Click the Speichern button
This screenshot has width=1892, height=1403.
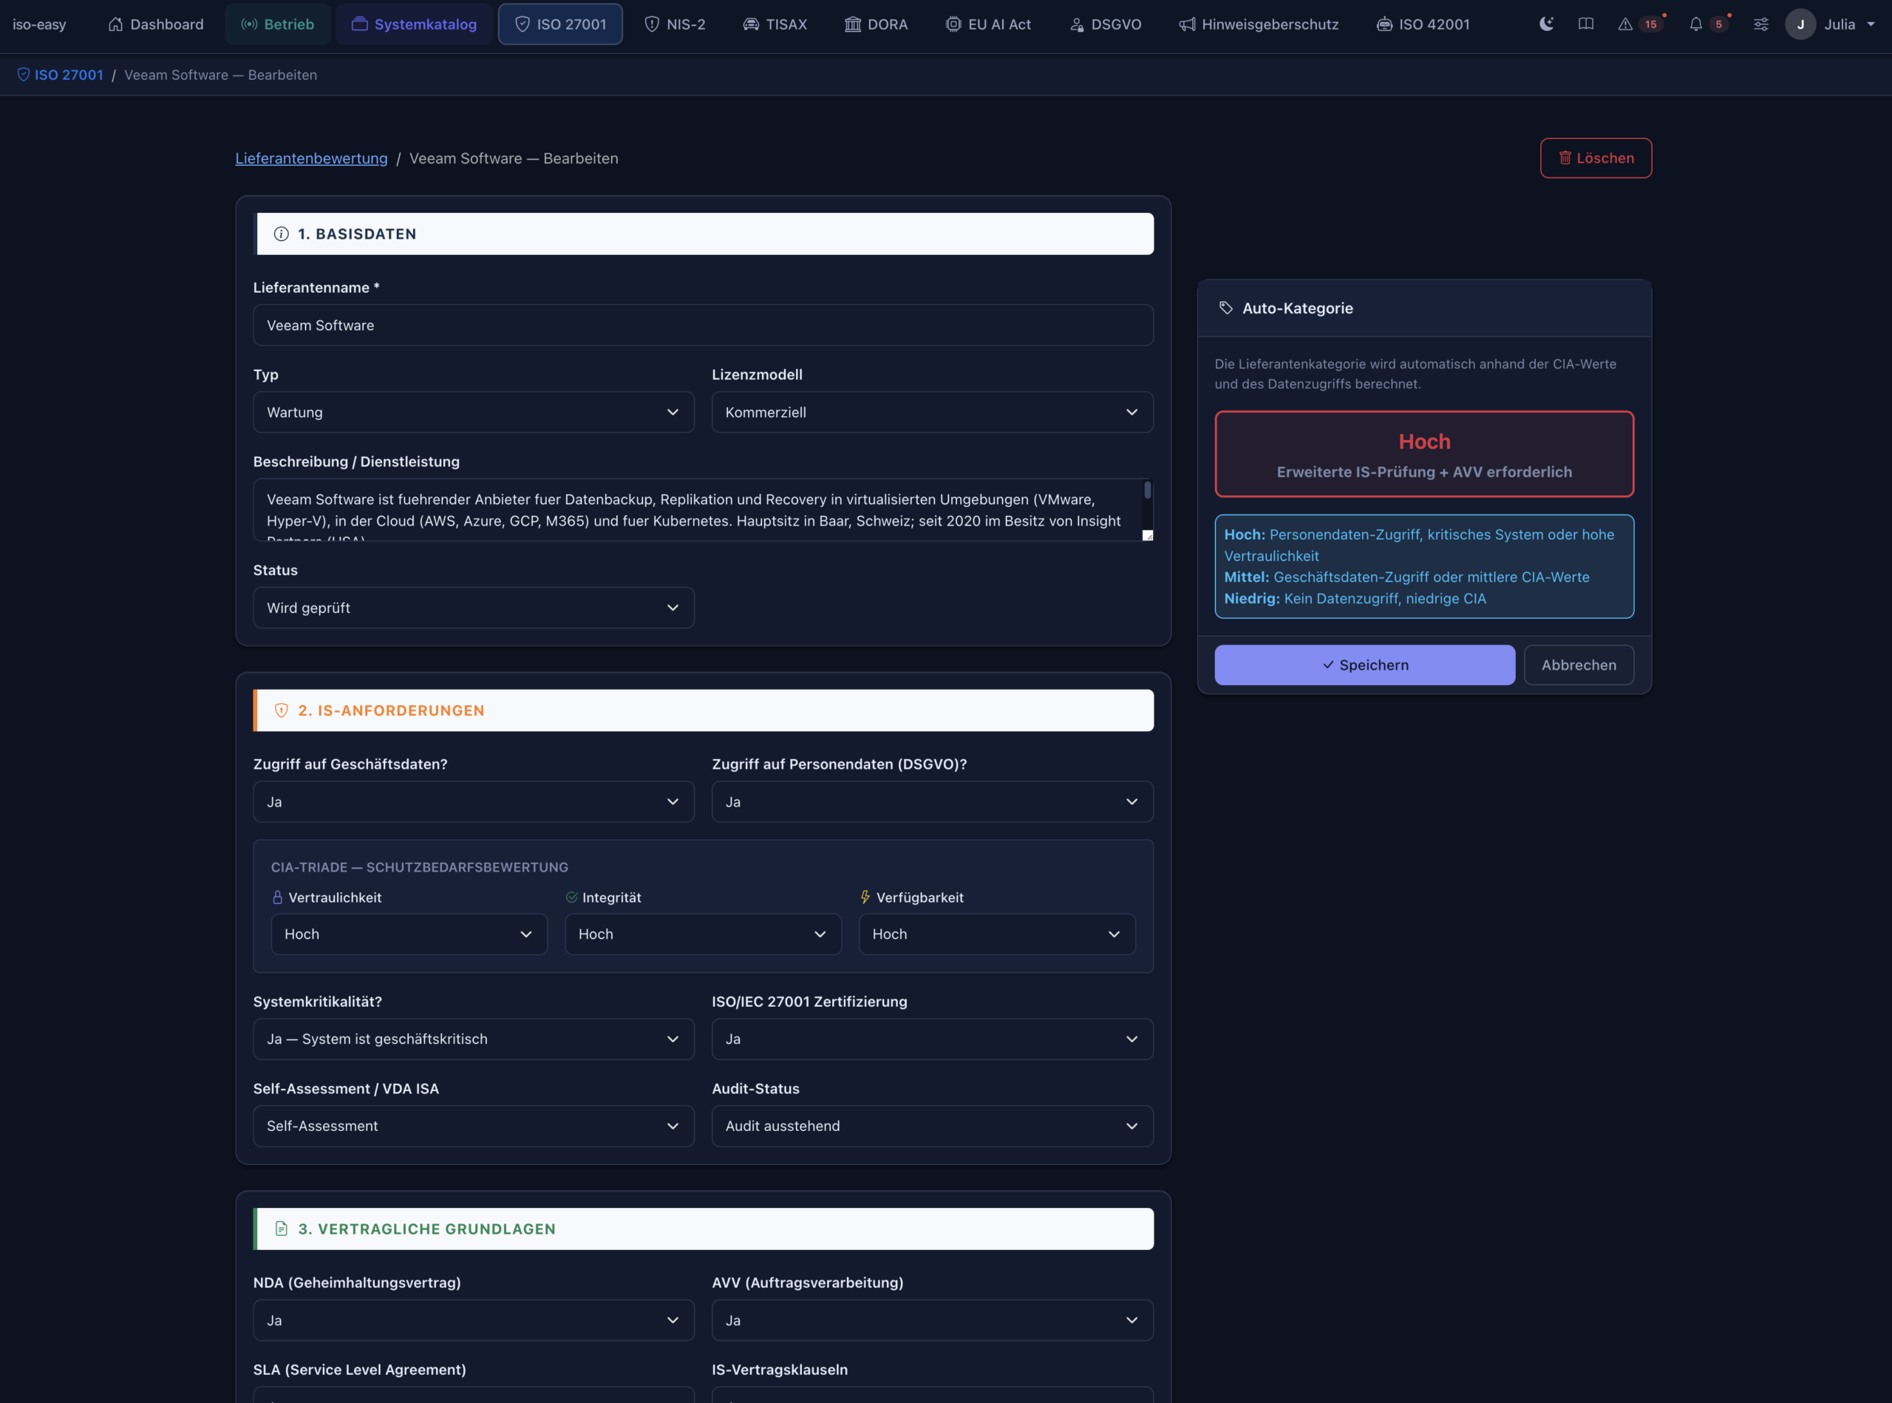tap(1364, 664)
